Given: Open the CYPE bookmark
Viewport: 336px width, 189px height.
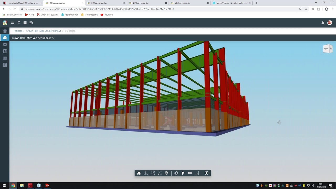Looking at the screenshot, I should click(x=29, y=15).
